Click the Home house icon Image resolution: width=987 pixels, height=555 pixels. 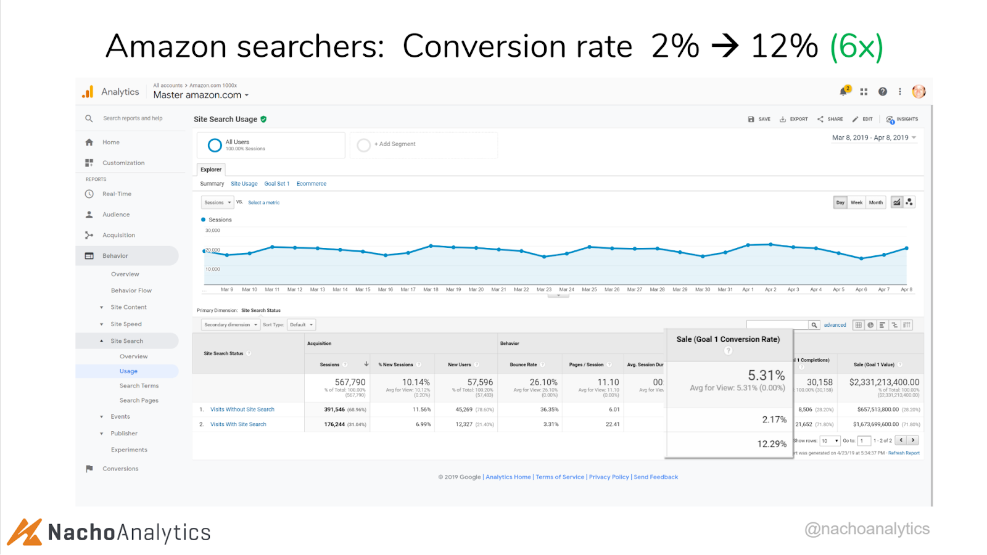tap(89, 142)
